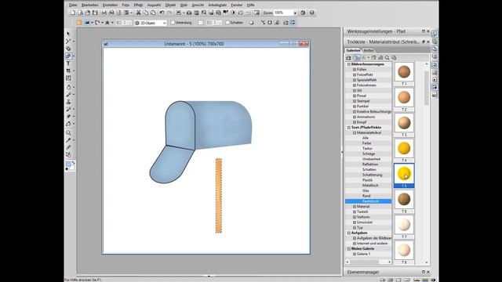Open the Zoom percentage dropdown
Image resolution: width=502 pixels, height=282 pixels.
295,13
